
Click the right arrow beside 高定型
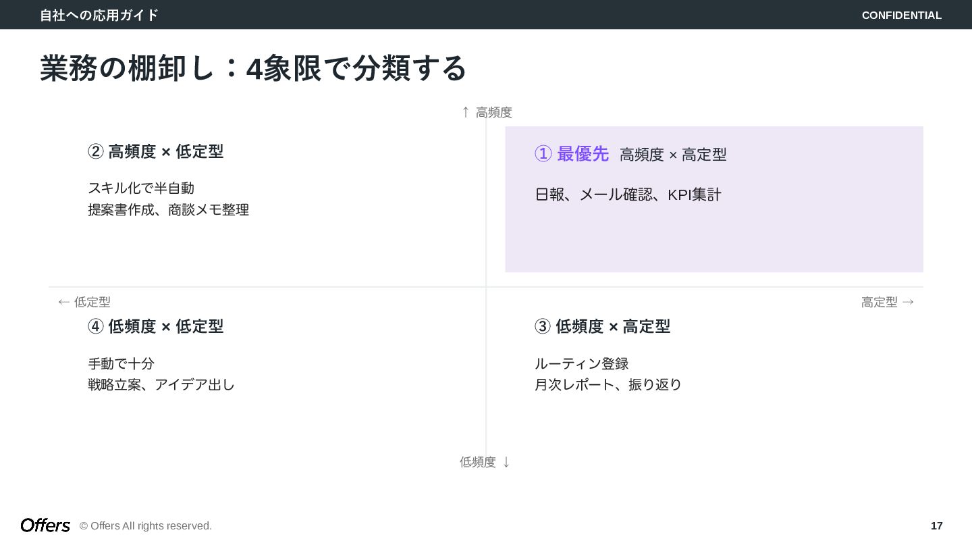(908, 302)
